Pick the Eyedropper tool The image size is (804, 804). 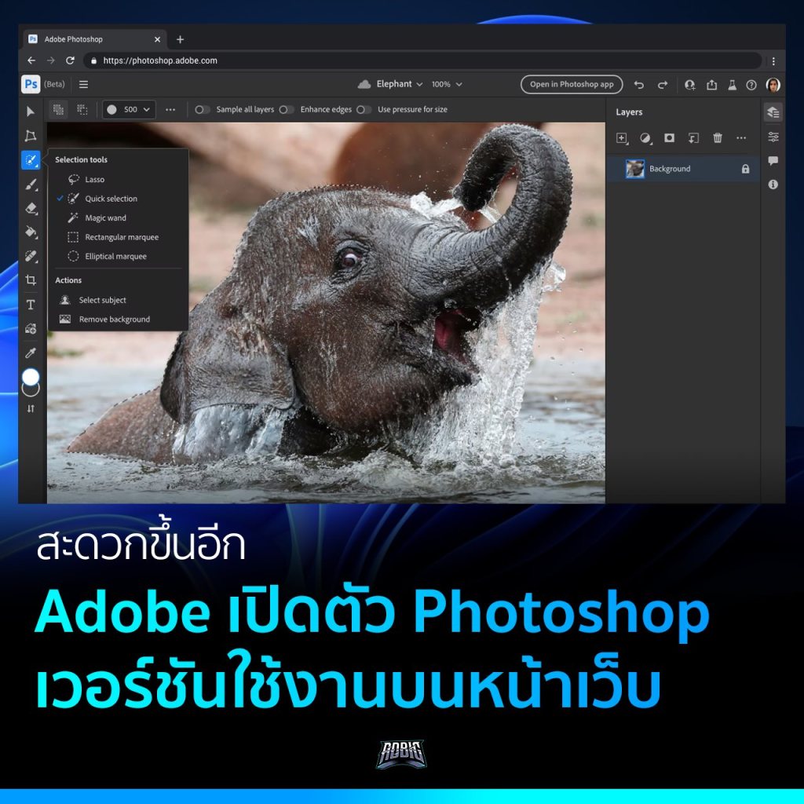click(31, 353)
